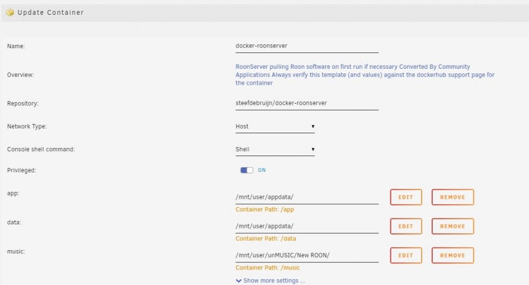Focus the Repository input field
529x285 pixels.
coord(307,104)
